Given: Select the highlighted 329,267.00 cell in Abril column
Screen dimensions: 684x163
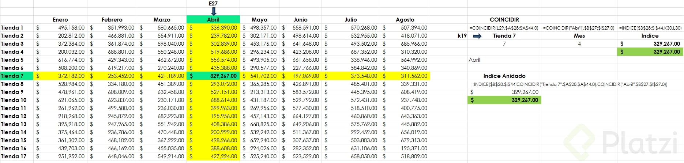Looking at the screenshot, I should [x=213, y=76].
